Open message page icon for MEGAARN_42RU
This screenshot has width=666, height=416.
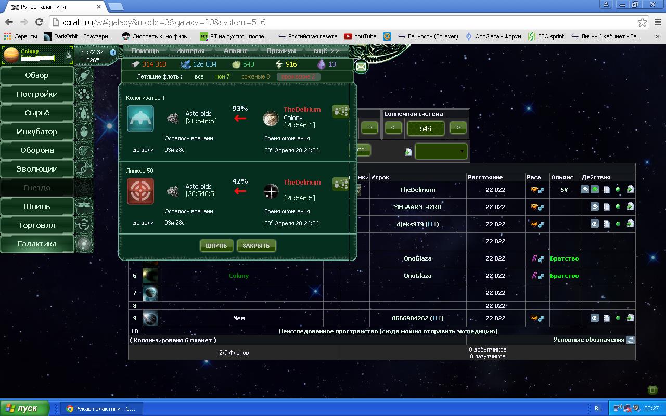click(607, 207)
